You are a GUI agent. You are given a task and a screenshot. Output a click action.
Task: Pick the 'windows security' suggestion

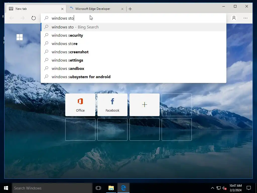[134, 35]
